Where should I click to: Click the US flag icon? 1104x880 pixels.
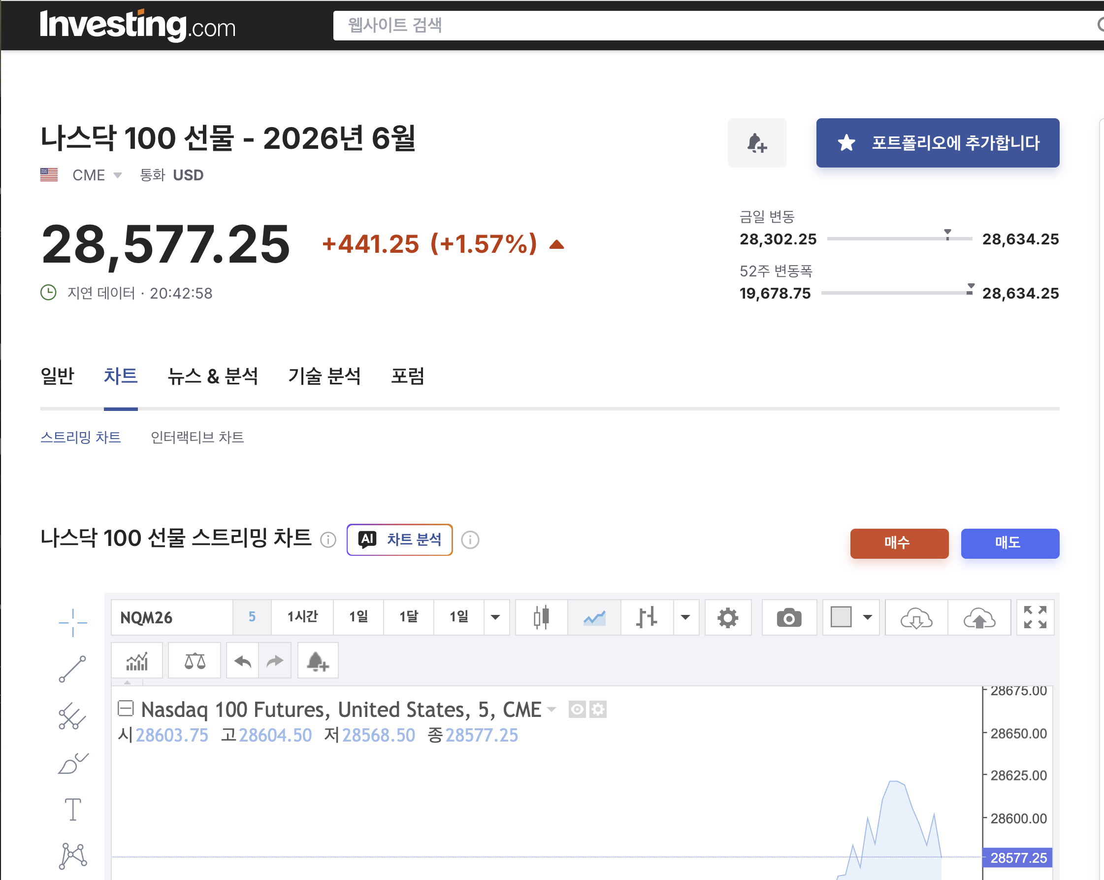point(49,175)
